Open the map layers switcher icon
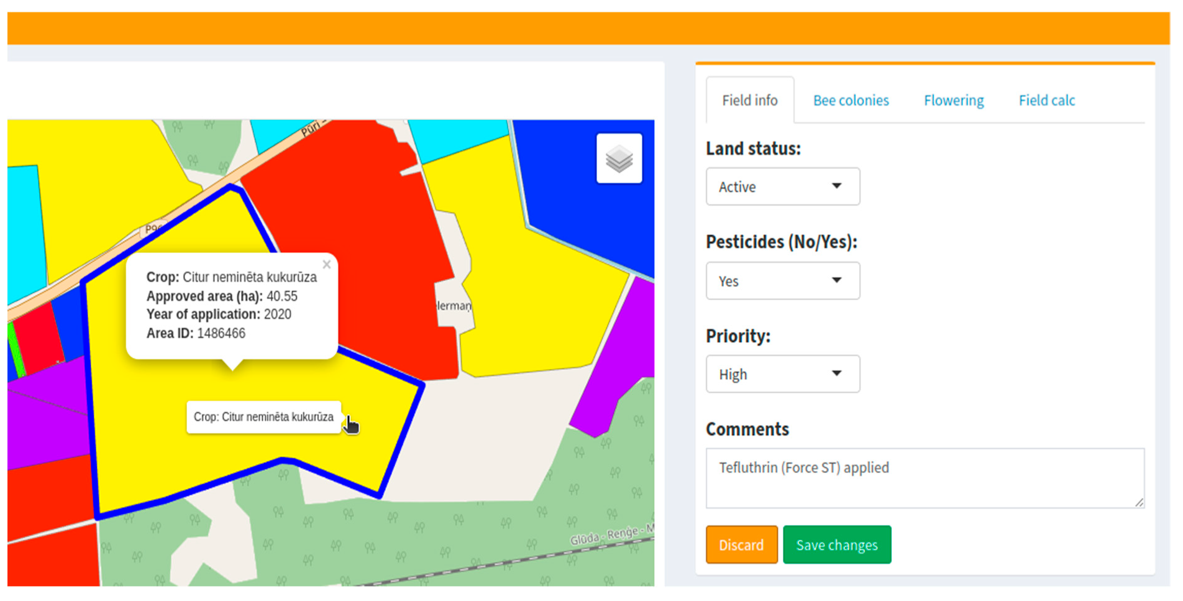 click(x=619, y=158)
